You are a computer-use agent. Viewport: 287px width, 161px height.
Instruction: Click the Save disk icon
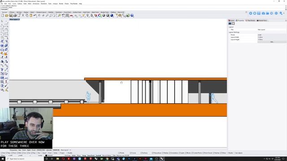click(11, 16)
